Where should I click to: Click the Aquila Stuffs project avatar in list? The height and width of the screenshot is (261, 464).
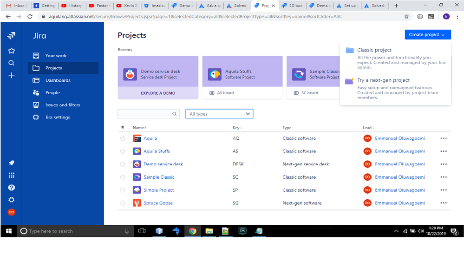[137, 151]
